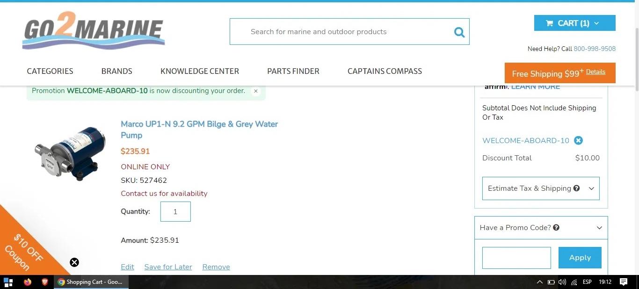The height and width of the screenshot is (289, 639).
Task: Click the Quantity input field
Action: tap(175, 212)
